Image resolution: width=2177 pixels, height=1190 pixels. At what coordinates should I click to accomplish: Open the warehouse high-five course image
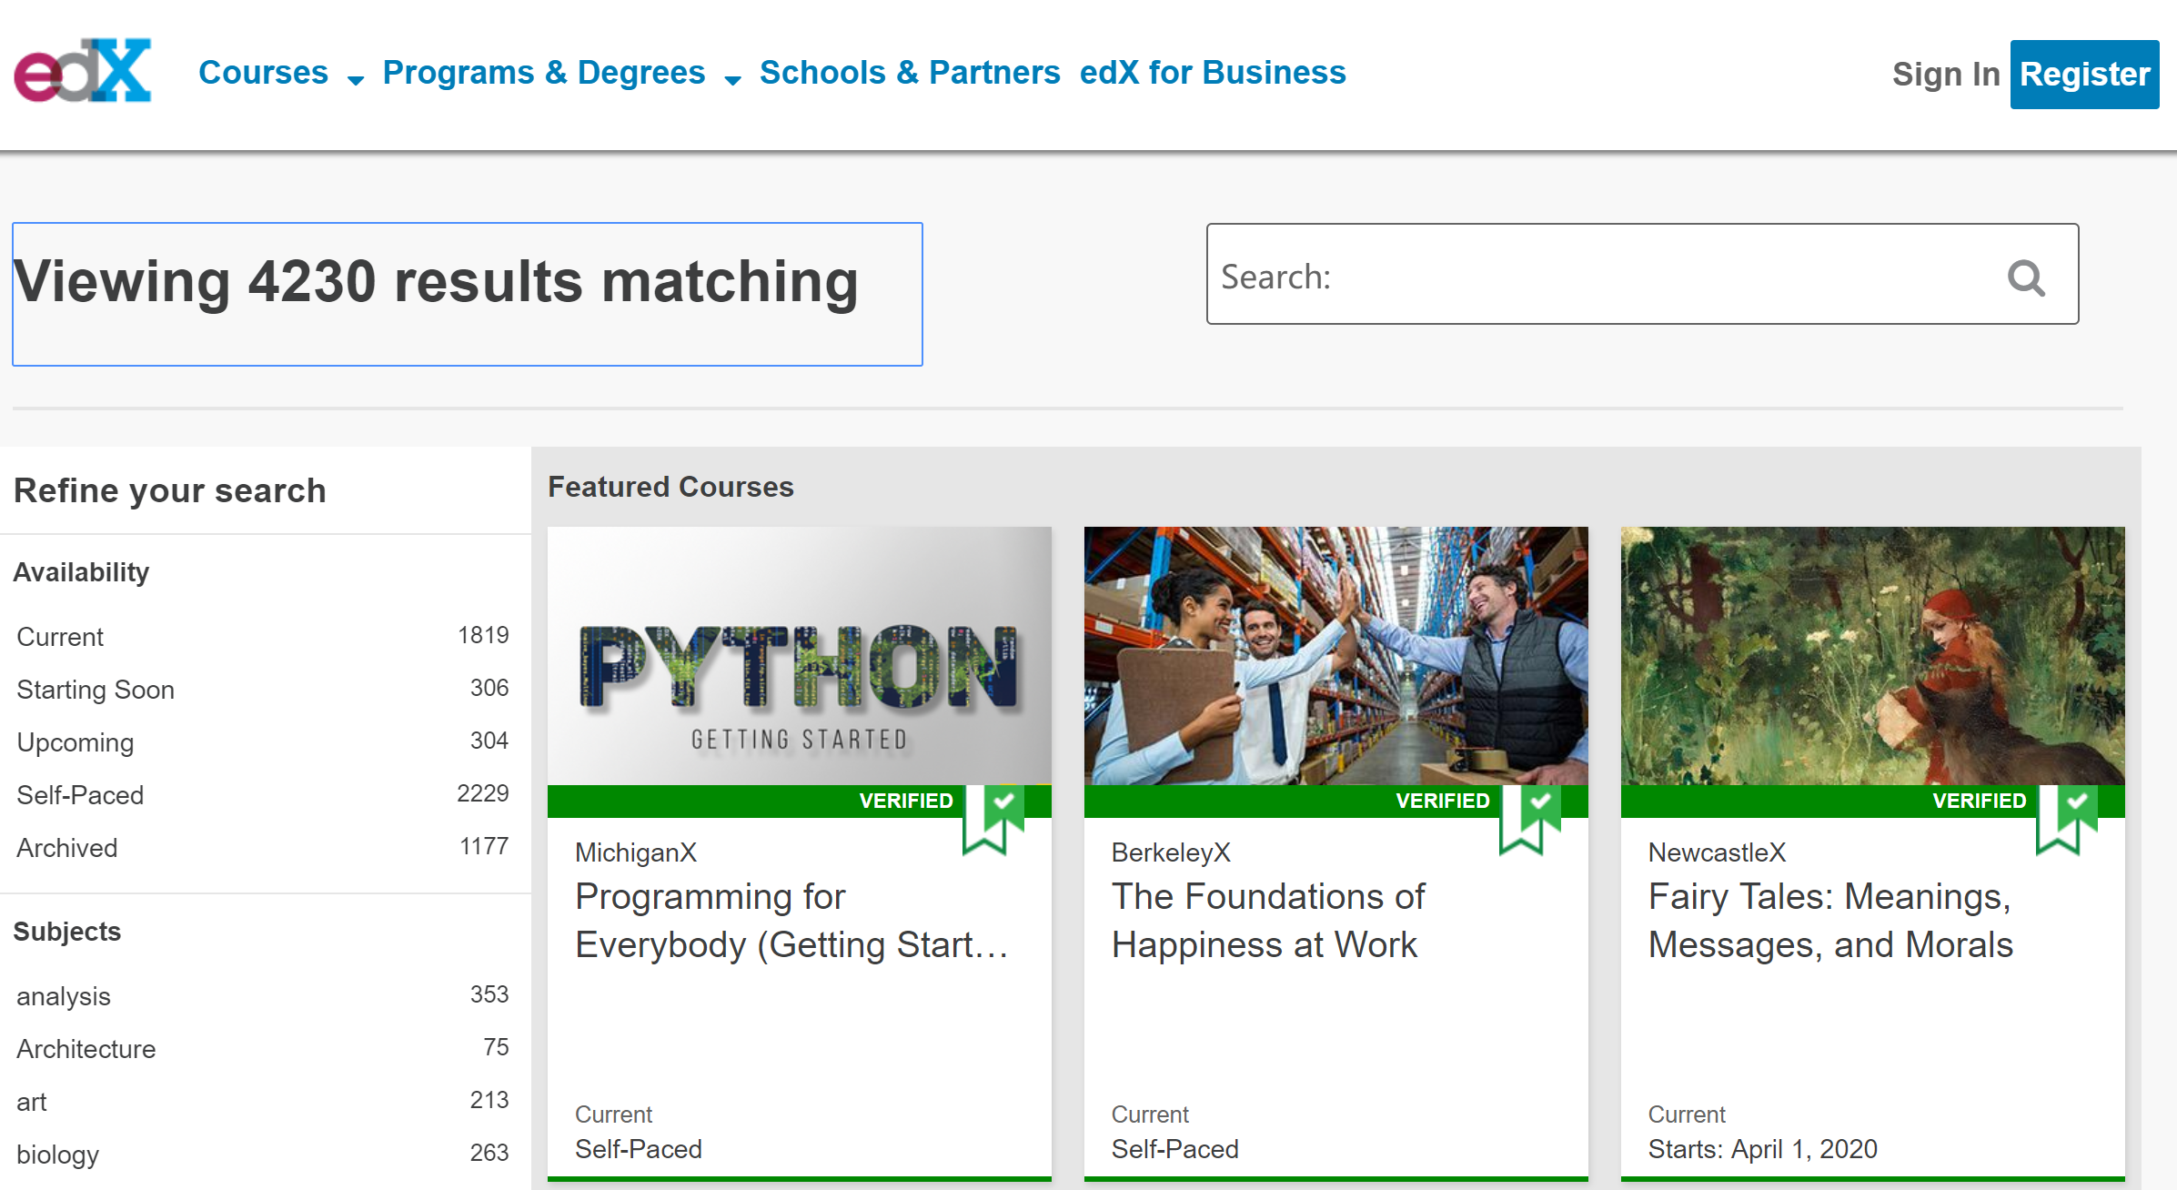coord(1335,656)
